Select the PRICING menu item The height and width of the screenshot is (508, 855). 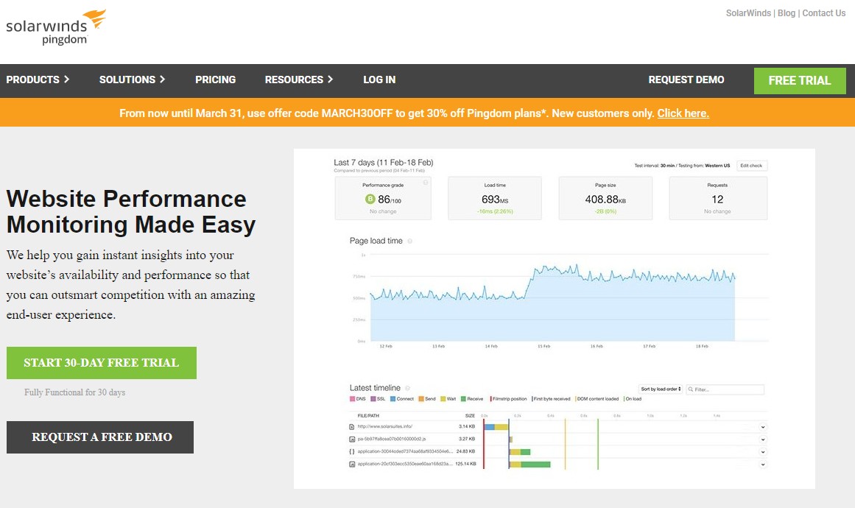[x=215, y=80]
